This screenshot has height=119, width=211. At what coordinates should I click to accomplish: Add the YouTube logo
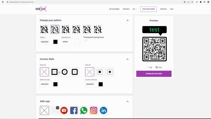coord(64,110)
